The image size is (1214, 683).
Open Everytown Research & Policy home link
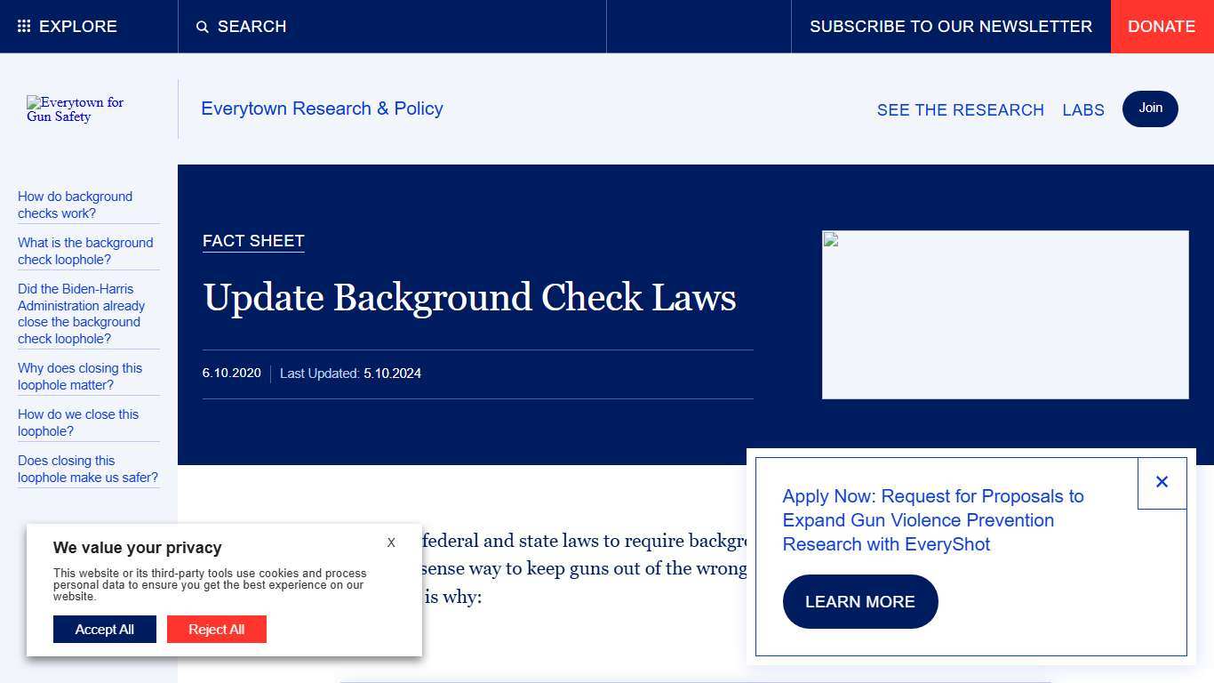[322, 108]
